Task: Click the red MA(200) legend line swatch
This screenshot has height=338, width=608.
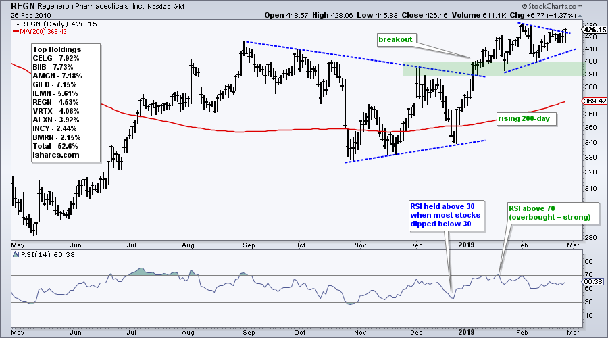Action: point(16,31)
